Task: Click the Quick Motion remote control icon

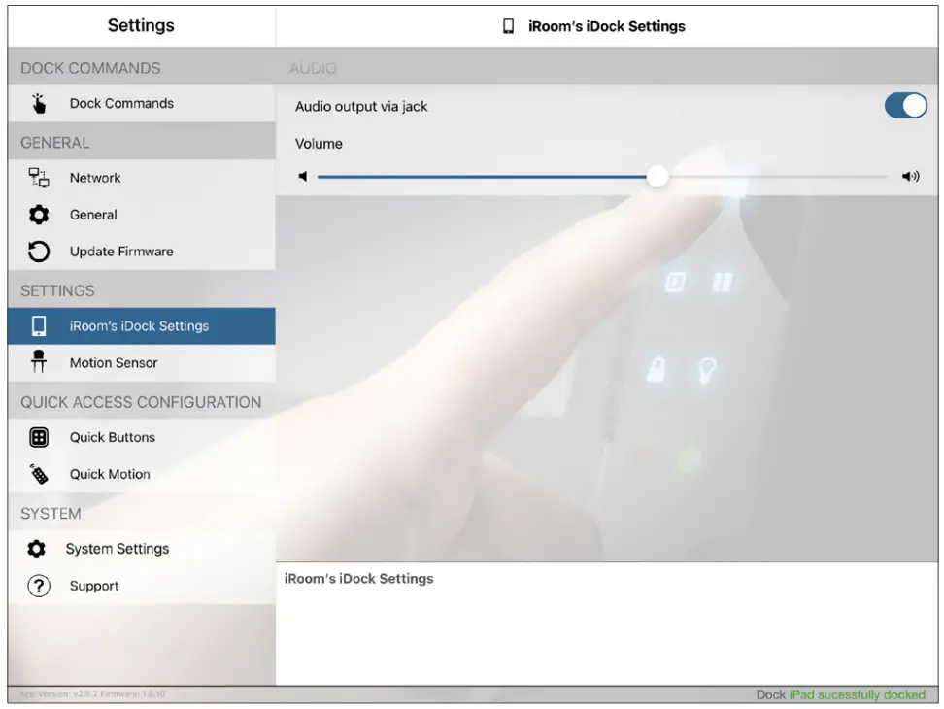Action: click(x=38, y=474)
